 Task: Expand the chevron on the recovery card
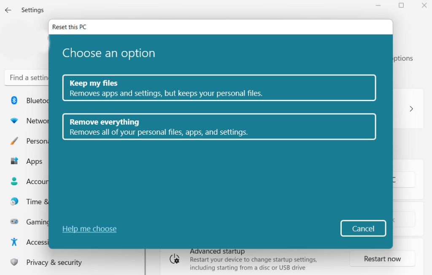pos(411,108)
